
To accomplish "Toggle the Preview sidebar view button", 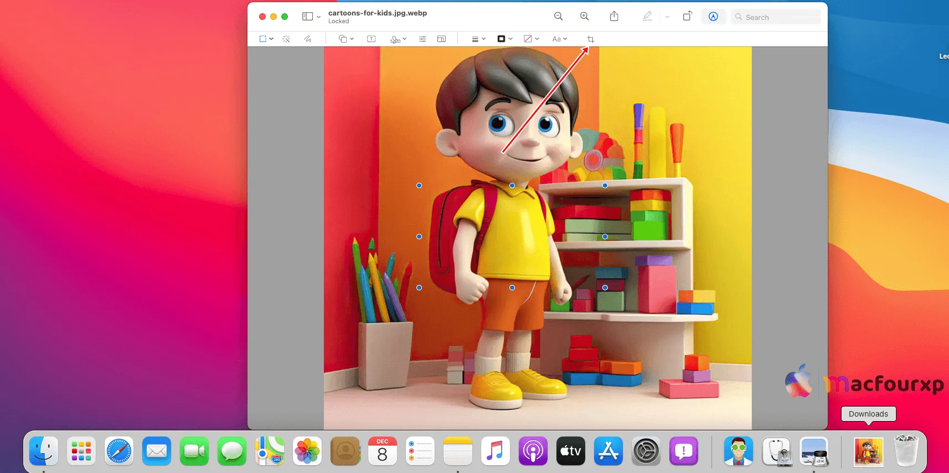I will click(x=307, y=17).
